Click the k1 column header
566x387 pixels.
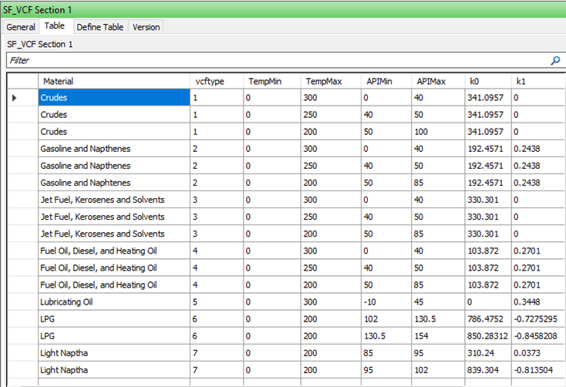(x=538, y=81)
